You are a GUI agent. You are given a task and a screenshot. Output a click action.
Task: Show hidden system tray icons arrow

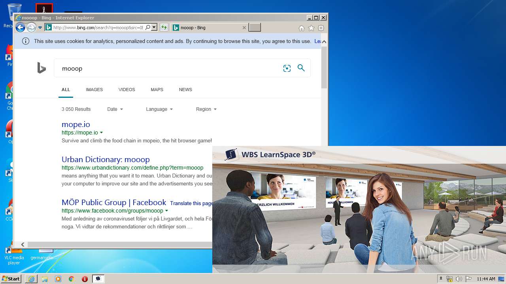tap(441, 279)
